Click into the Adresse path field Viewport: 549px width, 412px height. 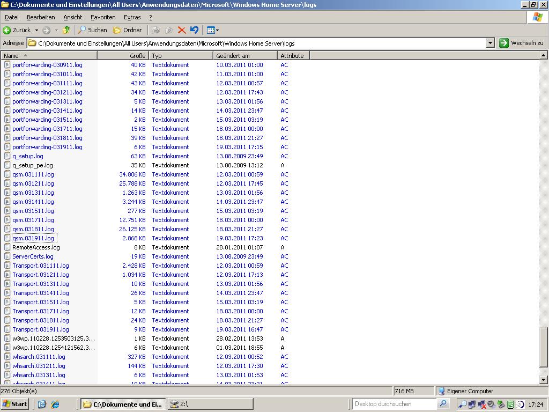coord(257,43)
